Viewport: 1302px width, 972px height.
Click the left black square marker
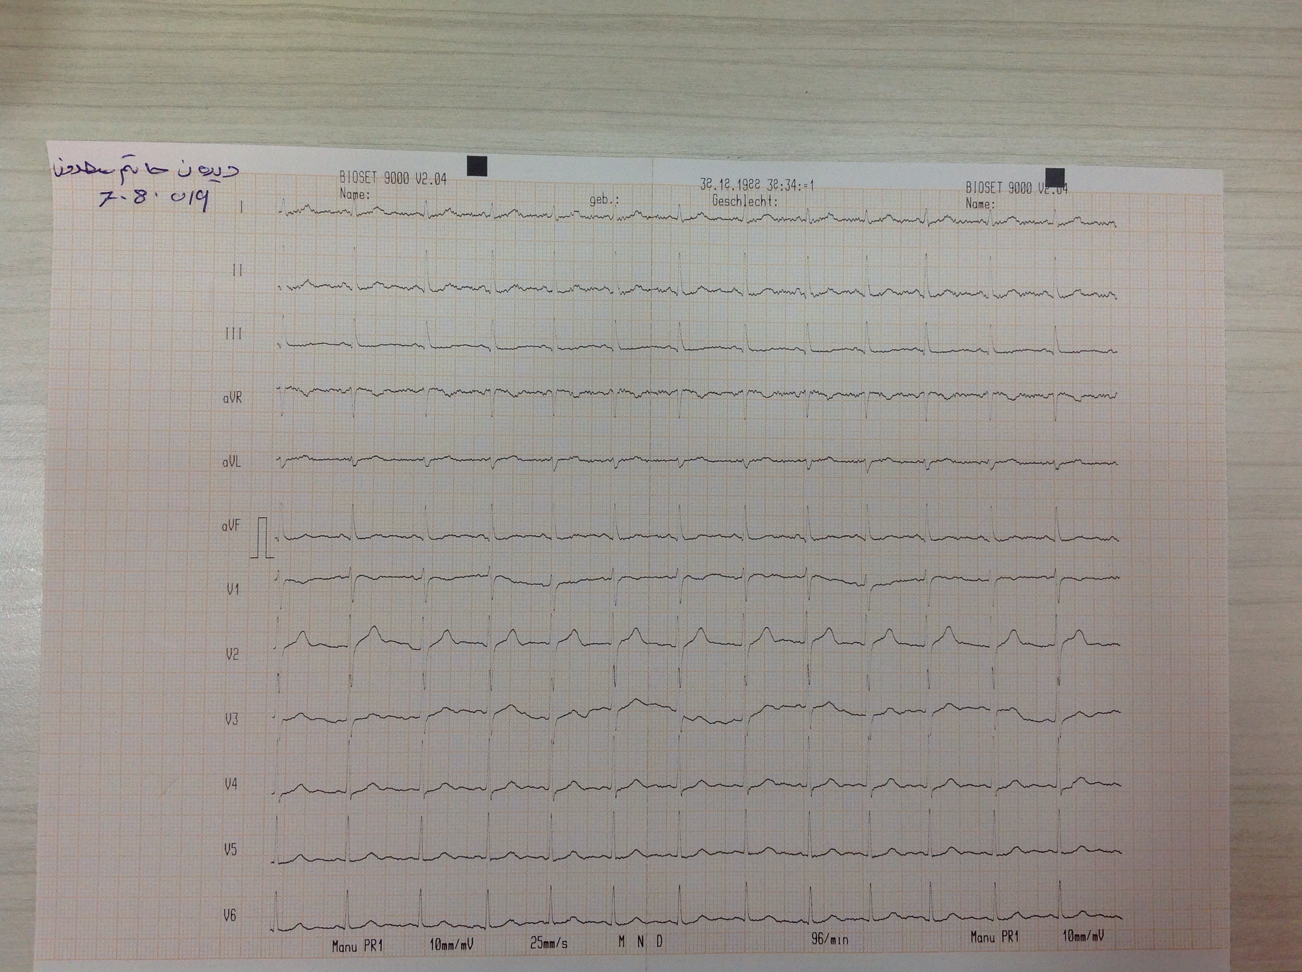coord(477,166)
